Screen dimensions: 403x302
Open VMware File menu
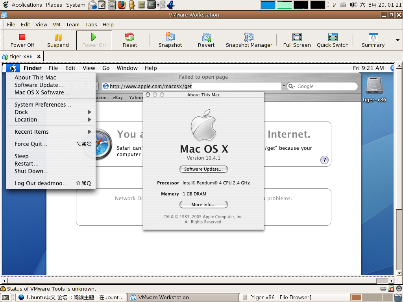(x=11, y=25)
